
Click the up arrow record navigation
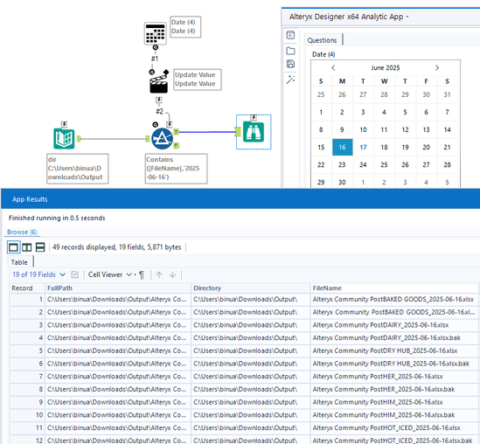(x=159, y=274)
